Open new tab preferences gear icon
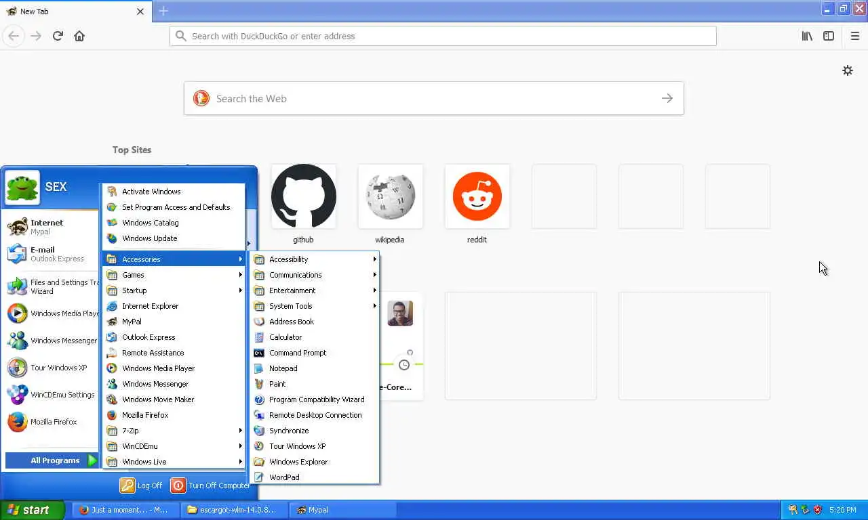 click(x=848, y=70)
